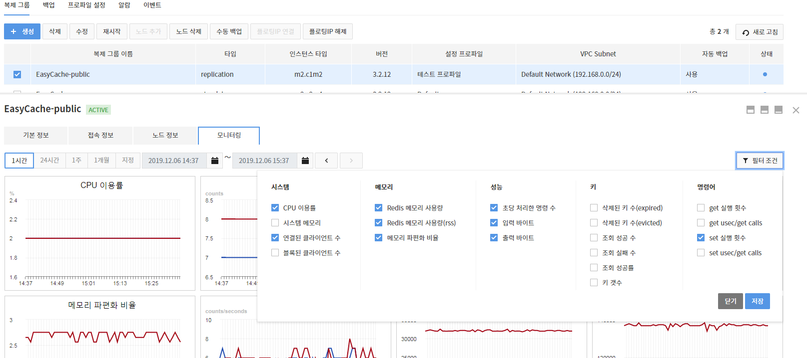807x358 pixels.
Task: Enable 블록된 클라이언트 수 filter
Action: click(275, 253)
